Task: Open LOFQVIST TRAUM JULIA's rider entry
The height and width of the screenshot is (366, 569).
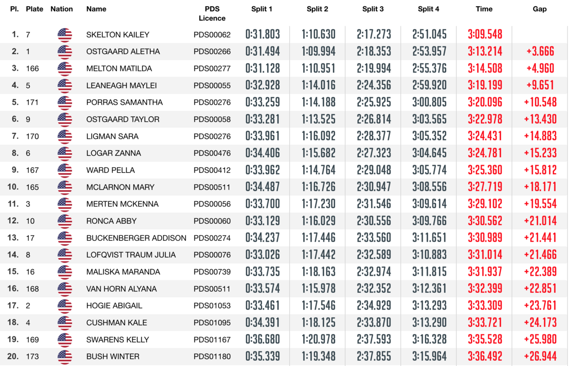Action: coord(131,255)
